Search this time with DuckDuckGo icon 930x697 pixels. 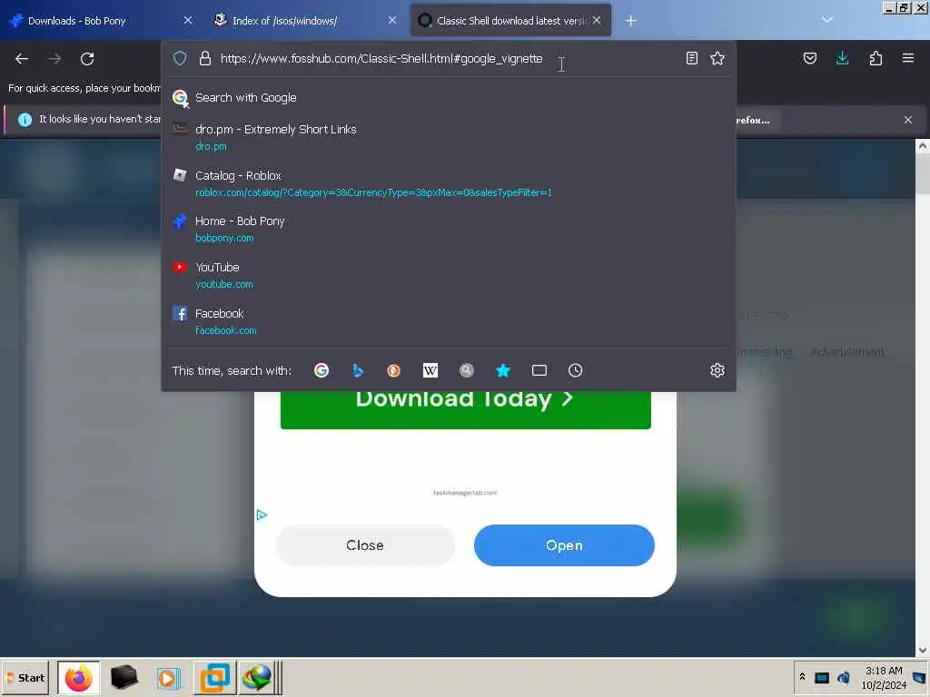point(394,370)
